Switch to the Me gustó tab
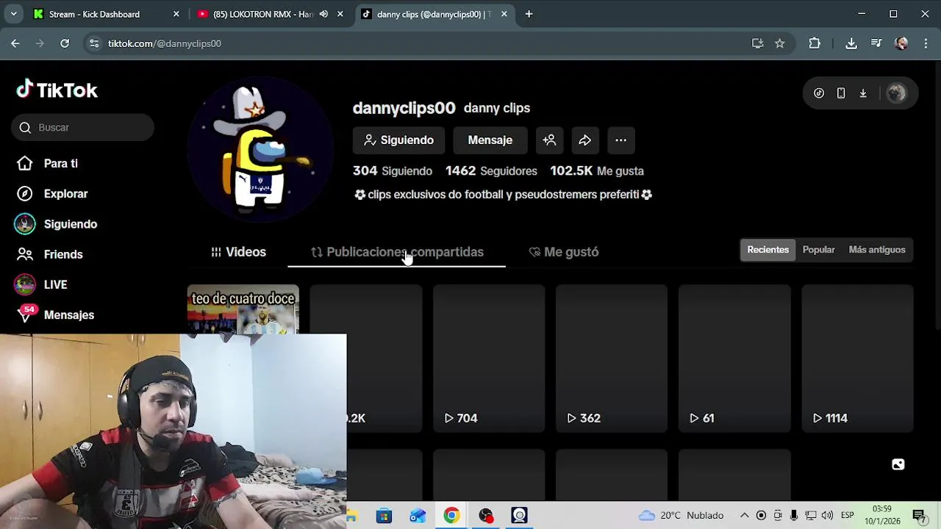This screenshot has height=529, width=941. [564, 252]
